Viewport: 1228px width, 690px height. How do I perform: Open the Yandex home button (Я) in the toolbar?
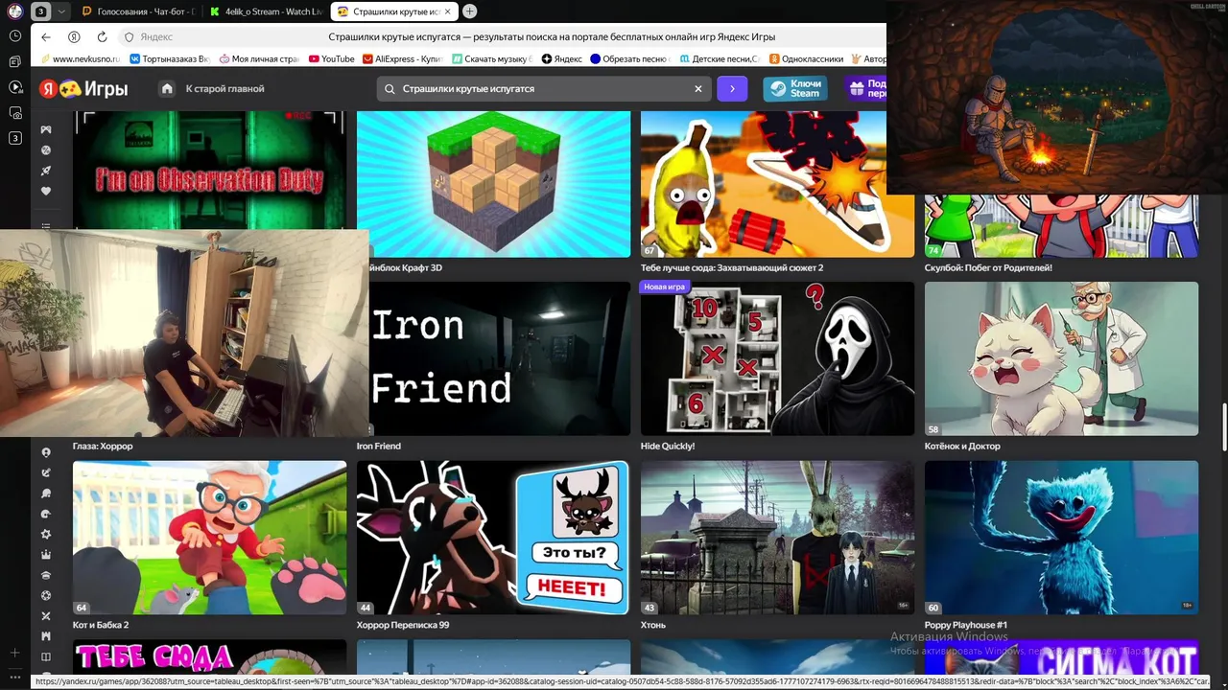pyautogui.click(x=74, y=36)
